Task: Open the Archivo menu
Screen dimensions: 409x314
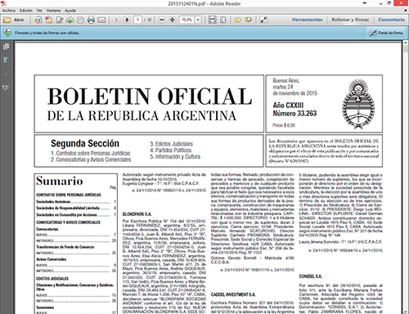Action: tap(9, 11)
